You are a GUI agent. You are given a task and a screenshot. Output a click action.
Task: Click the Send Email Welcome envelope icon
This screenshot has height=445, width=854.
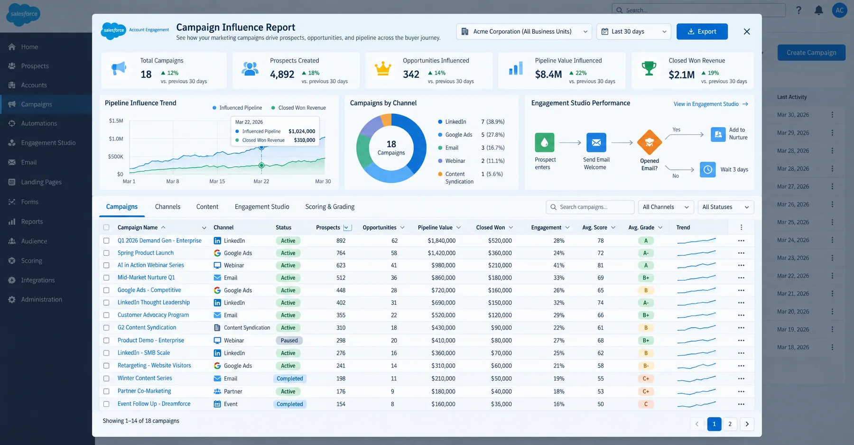596,142
